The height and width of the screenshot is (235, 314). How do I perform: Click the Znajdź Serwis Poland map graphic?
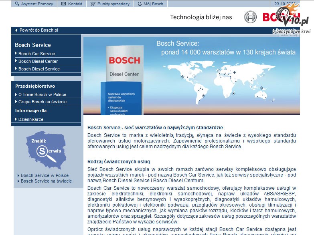pos(46,150)
